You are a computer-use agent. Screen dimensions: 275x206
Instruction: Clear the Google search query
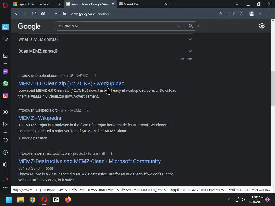coord(178,26)
